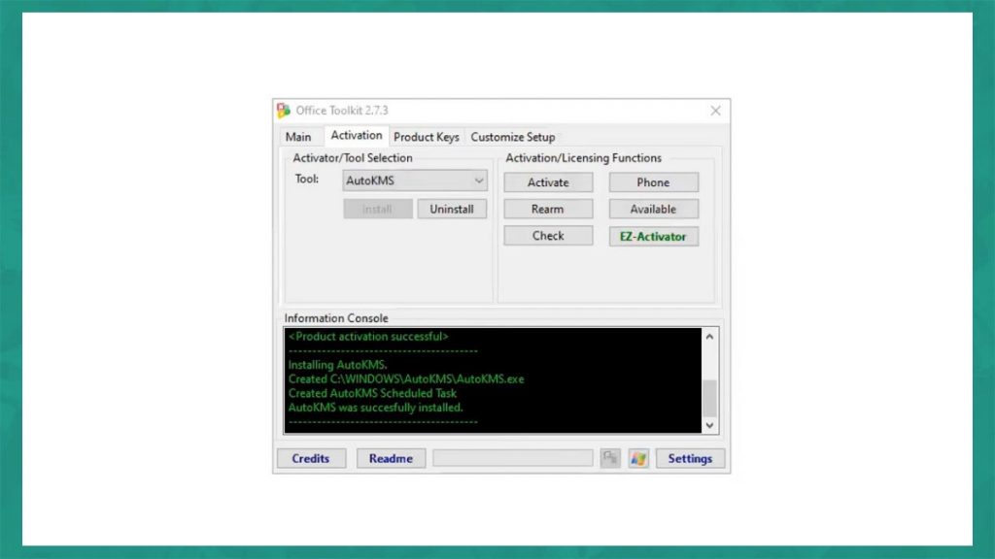Viewport: 995px width, 559px height.
Task: Open the Product Keys tab
Action: click(x=426, y=137)
